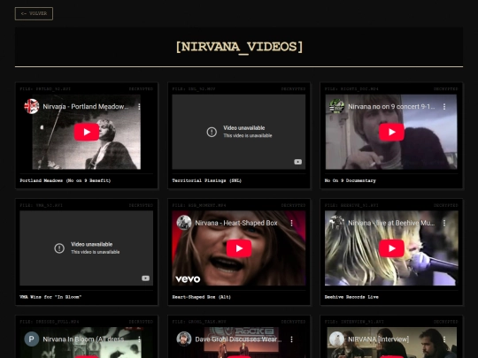Open title link 'NIRVANA [Interview]'
This screenshot has height=358, width=478.
378,339
